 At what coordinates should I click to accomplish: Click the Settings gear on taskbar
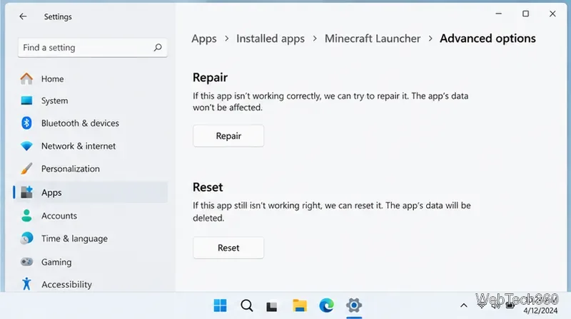click(x=354, y=305)
